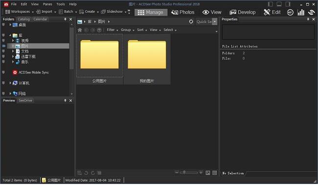Open the Select dropdown
318x186 pixels.
pyautogui.click(x=170, y=30)
